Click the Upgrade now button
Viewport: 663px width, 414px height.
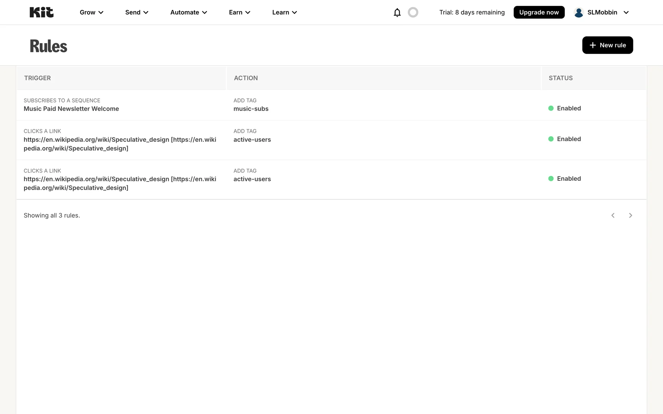point(539,12)
